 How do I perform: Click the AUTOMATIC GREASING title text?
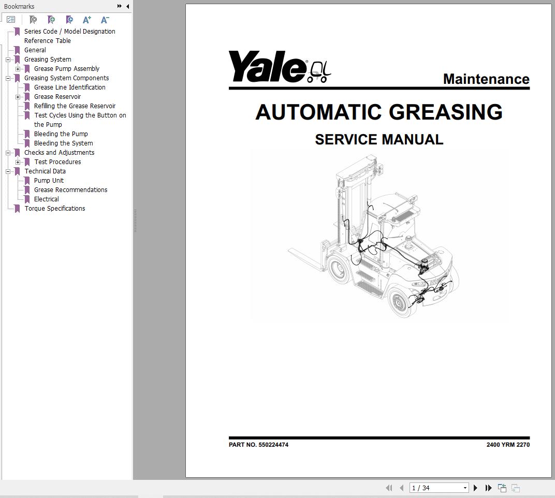pyautogui.click(x=379, y=112)
